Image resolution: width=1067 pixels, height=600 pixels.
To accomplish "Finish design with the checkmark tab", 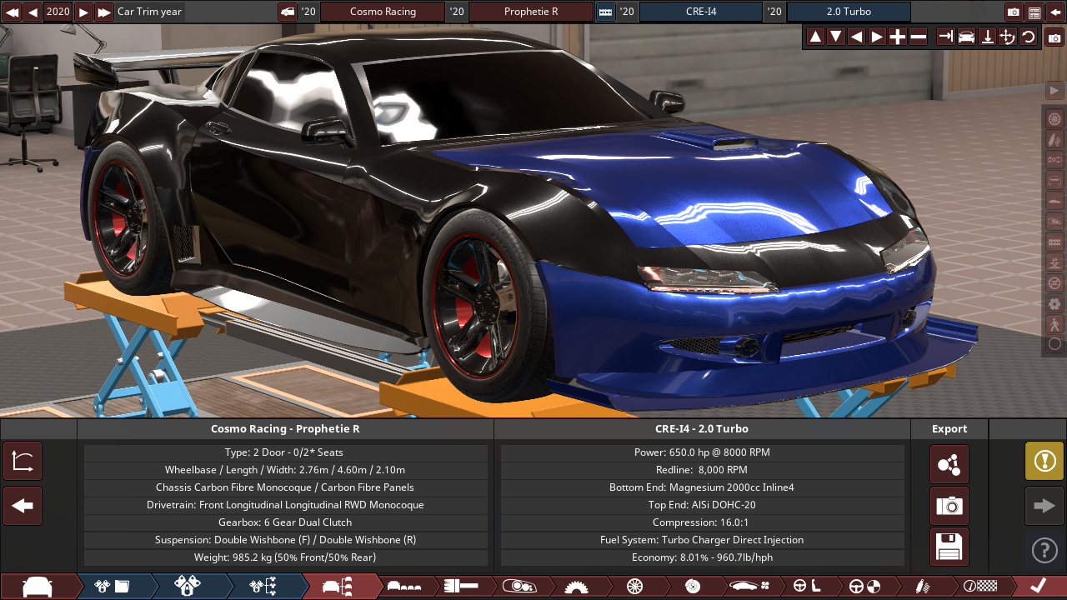I will click(x=1039, y=586).
